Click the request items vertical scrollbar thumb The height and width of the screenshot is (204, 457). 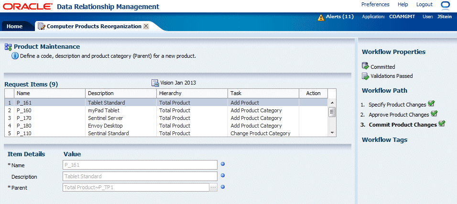[332, 112]
